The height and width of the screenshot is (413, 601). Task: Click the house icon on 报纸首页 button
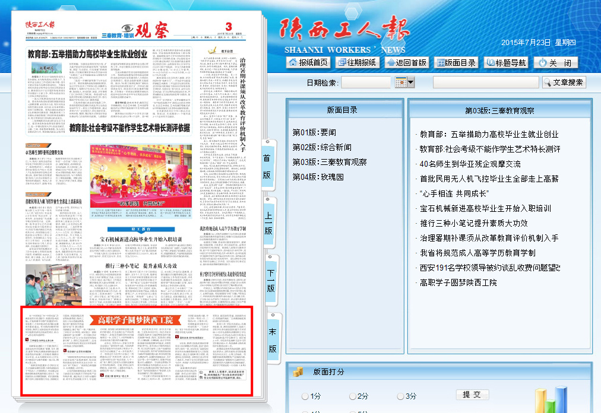293,62
